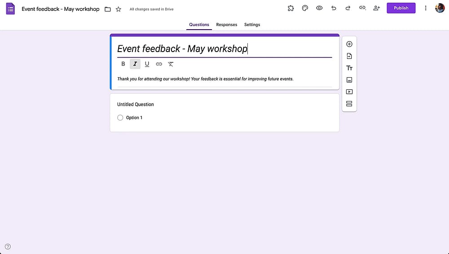
Task: Add a new section
Action: (349, 104)
